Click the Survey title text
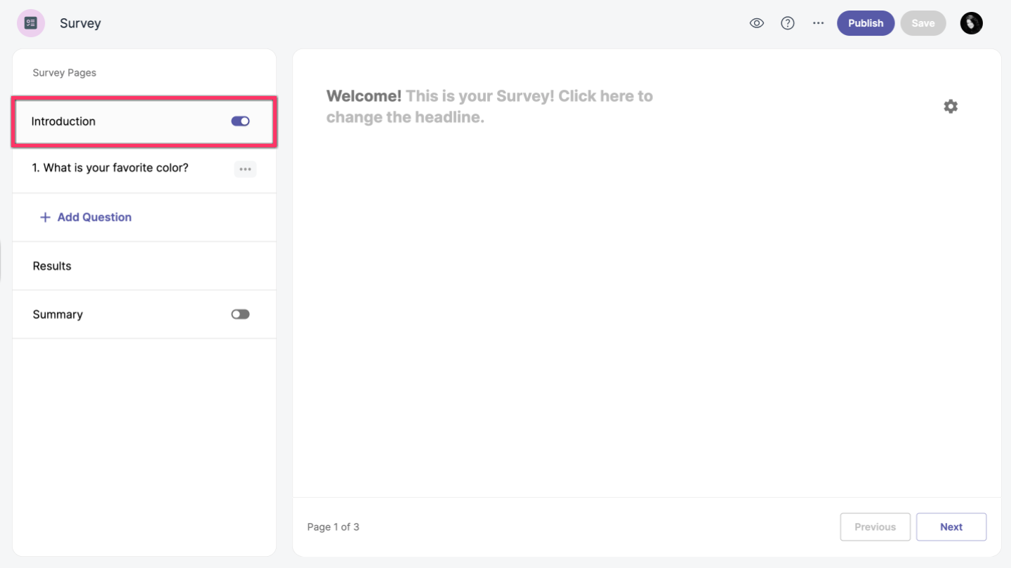 click(80, 23)
